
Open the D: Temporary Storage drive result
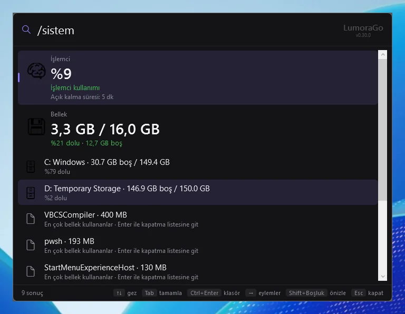pos(198,192)
